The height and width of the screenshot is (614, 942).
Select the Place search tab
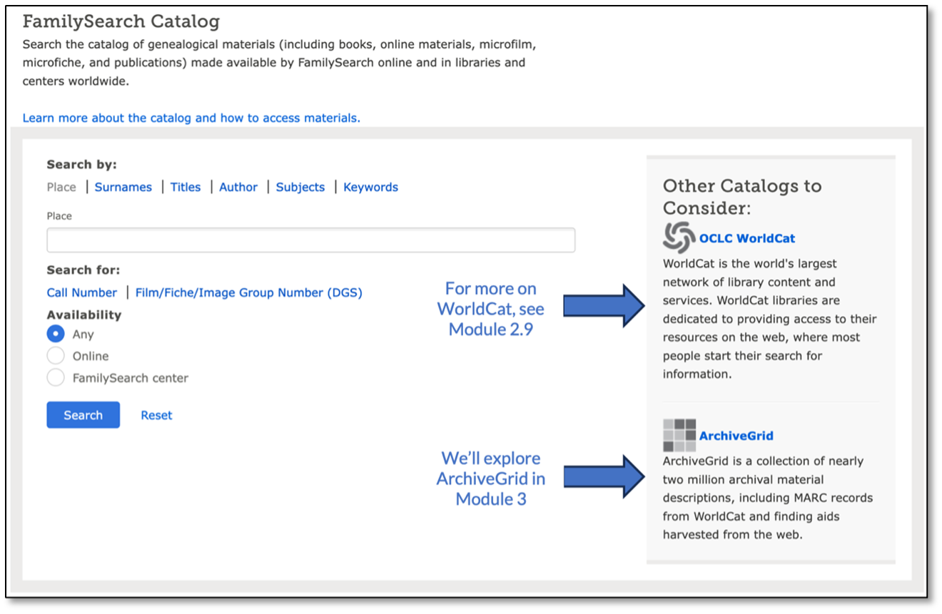tap(61, 187)
